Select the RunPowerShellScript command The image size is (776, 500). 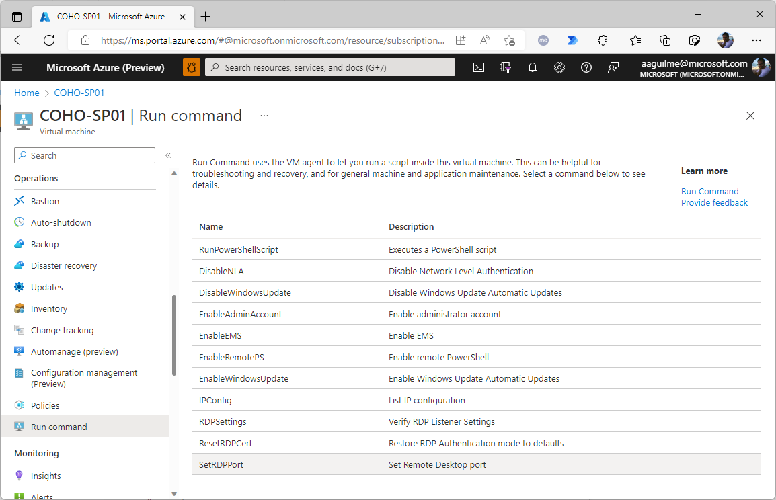239,249
